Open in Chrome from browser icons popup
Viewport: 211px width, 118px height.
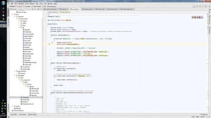tap(193, 17)
